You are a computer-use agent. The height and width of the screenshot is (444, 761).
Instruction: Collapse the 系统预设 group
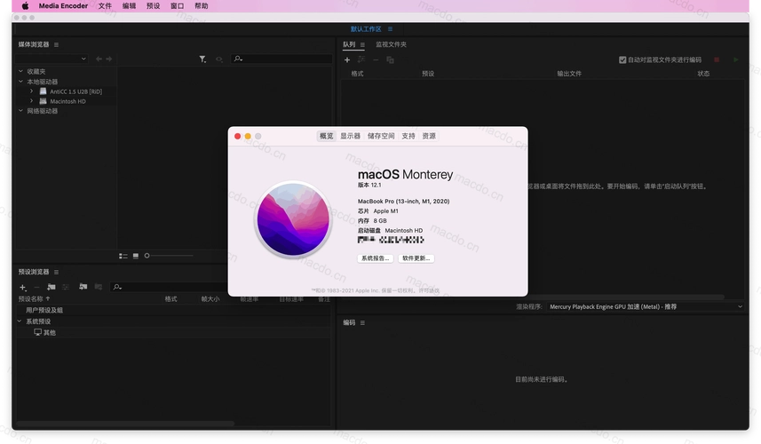(x=20, y=321)
